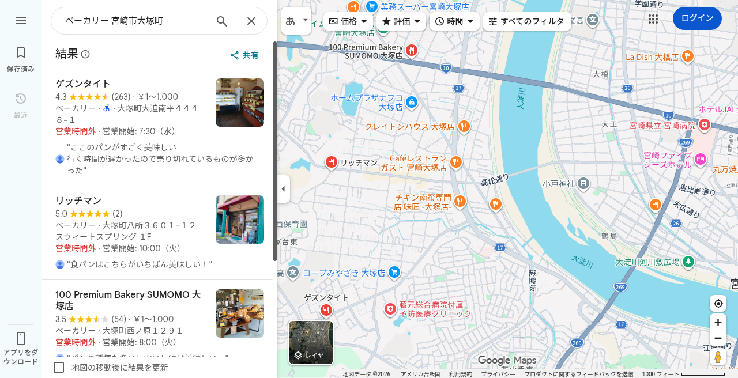Open the Google apps grid icon
This screenshot has width=738, height=378.
(653, 19)
